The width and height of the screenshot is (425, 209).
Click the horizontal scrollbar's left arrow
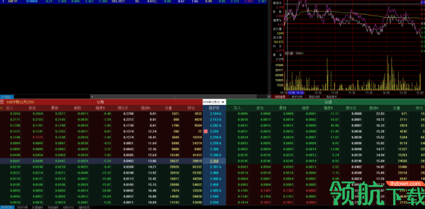[x=92, y=97]
